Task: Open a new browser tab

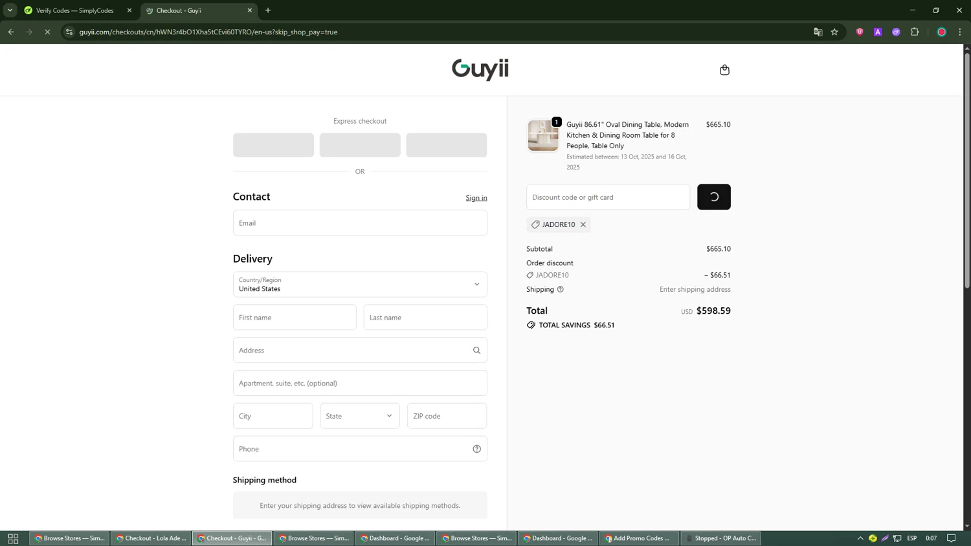Action: (x=268, y=10)
